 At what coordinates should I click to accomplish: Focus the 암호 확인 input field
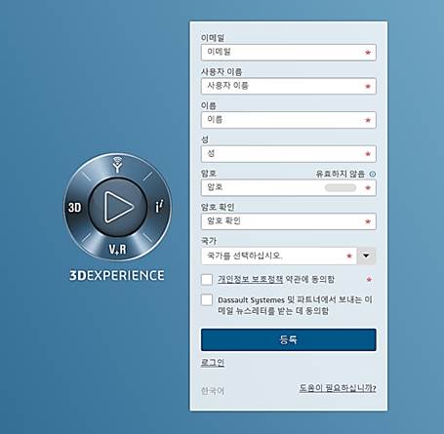289,221
